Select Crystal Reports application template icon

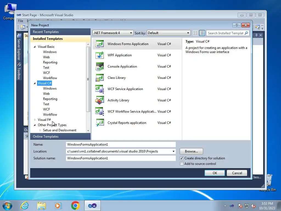(x=99, y=123)
